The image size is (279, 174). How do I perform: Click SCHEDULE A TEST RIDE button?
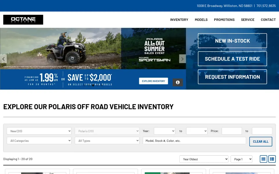233,59
